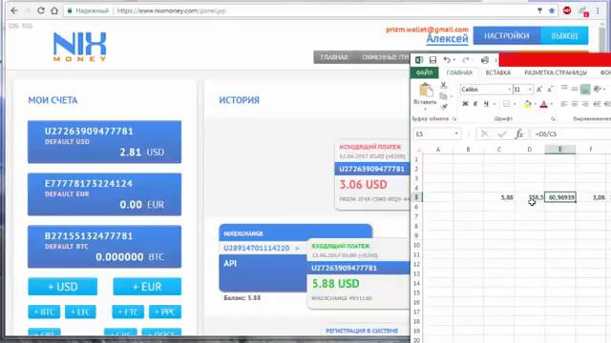Increase font size in Excel
Screen dimensions: 611x343
point(539,90)
